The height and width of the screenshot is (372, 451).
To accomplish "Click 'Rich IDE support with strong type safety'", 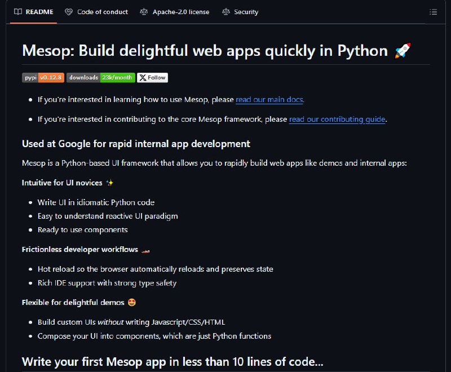I will point(107,283).
